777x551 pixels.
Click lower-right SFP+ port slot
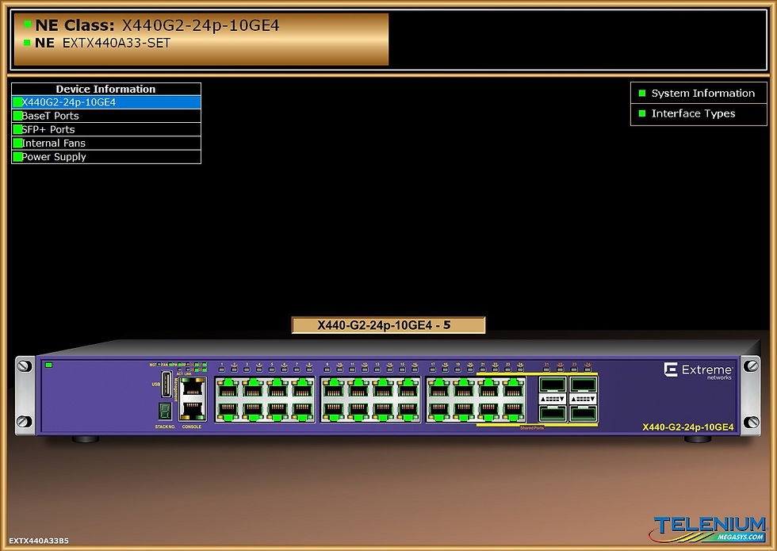point(584,413)
